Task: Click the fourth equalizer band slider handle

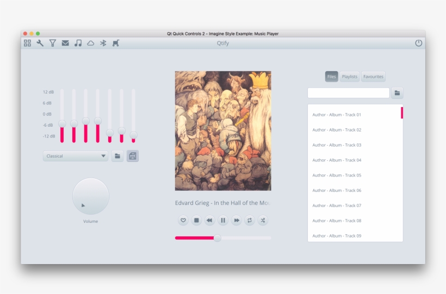Action: tap(98, 121)
